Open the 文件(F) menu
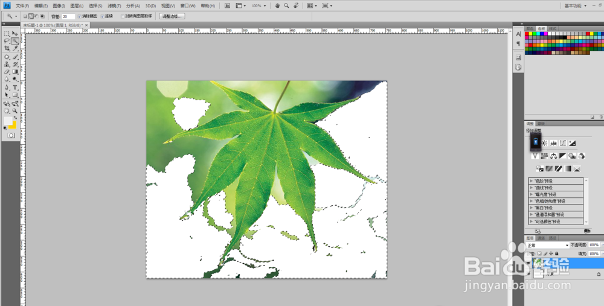The image size is (604, 306). click(x=22, y=6)
